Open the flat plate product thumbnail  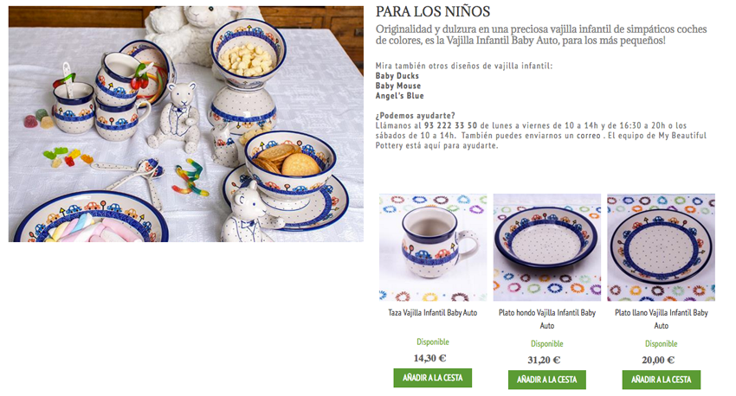click(x=661, y=247)
